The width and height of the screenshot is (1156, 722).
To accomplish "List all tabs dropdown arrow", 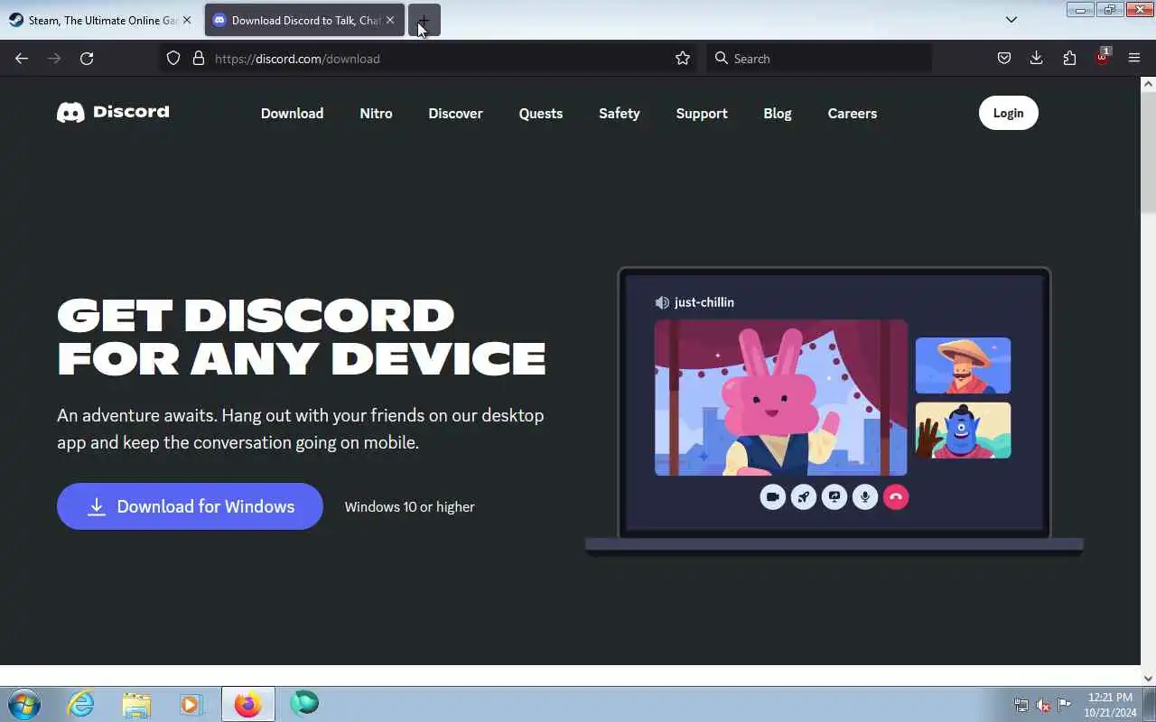I will click(1011, 20).
